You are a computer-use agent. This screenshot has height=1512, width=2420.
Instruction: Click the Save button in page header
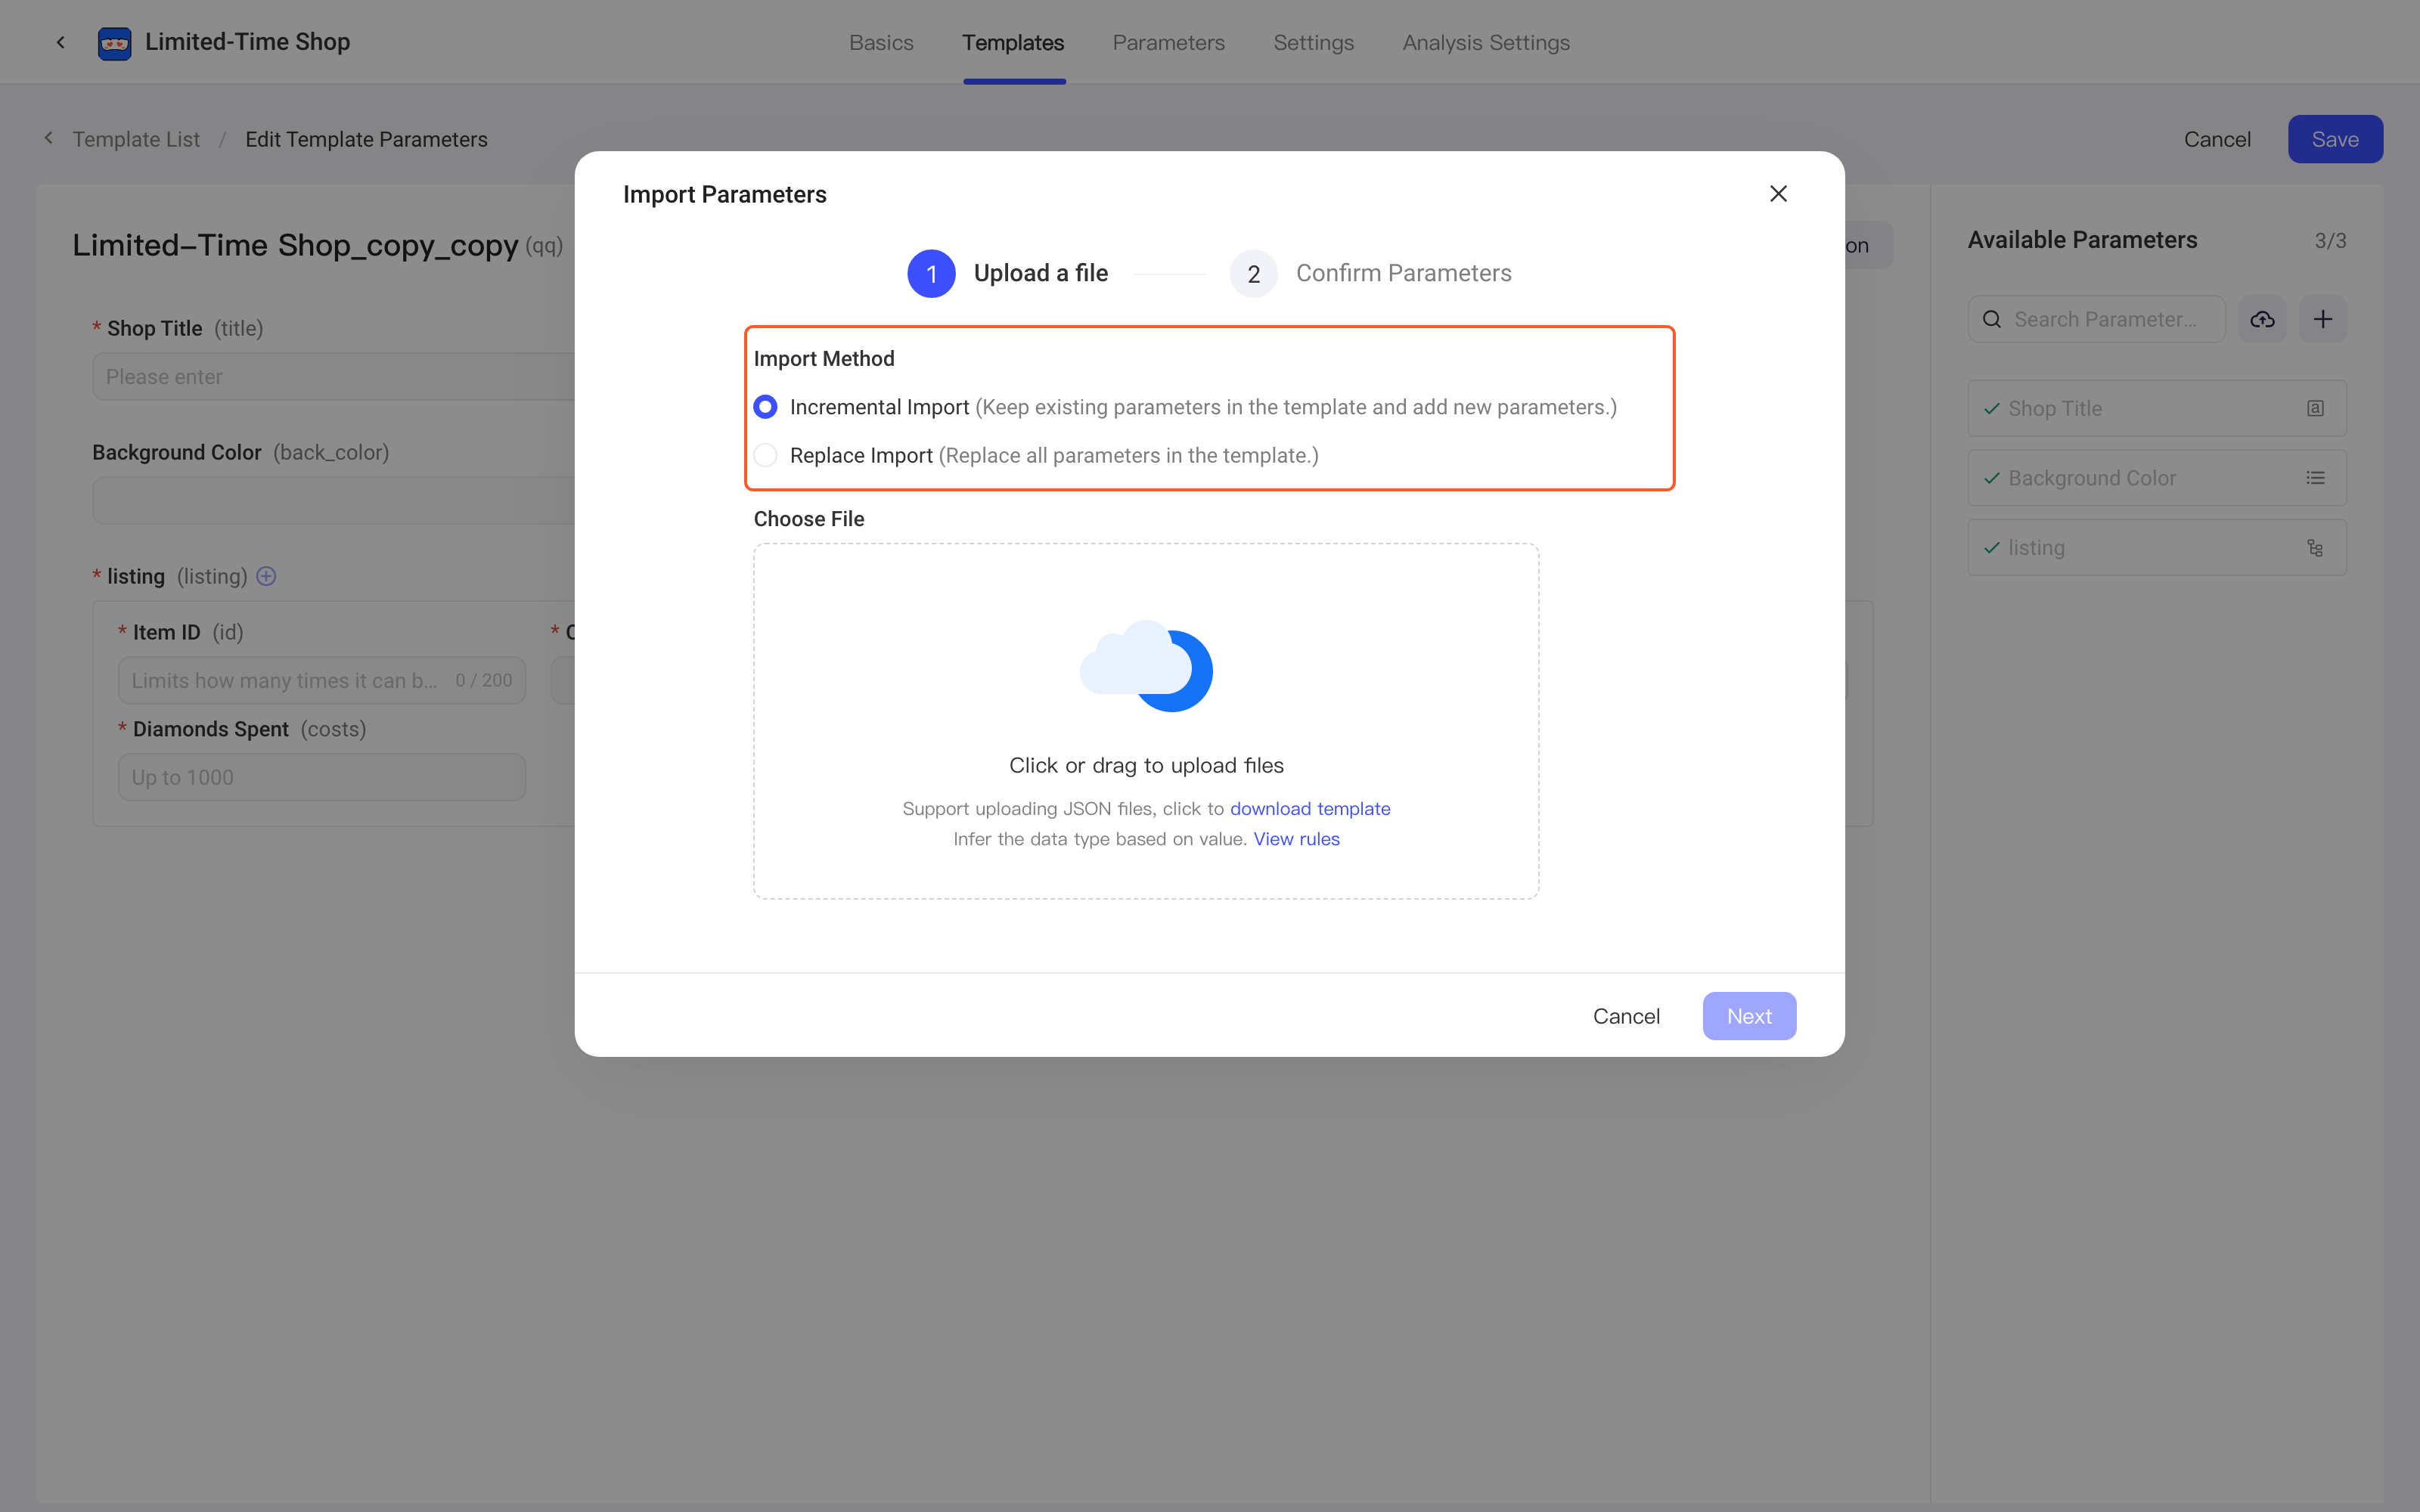click(x=2335, y=139)
